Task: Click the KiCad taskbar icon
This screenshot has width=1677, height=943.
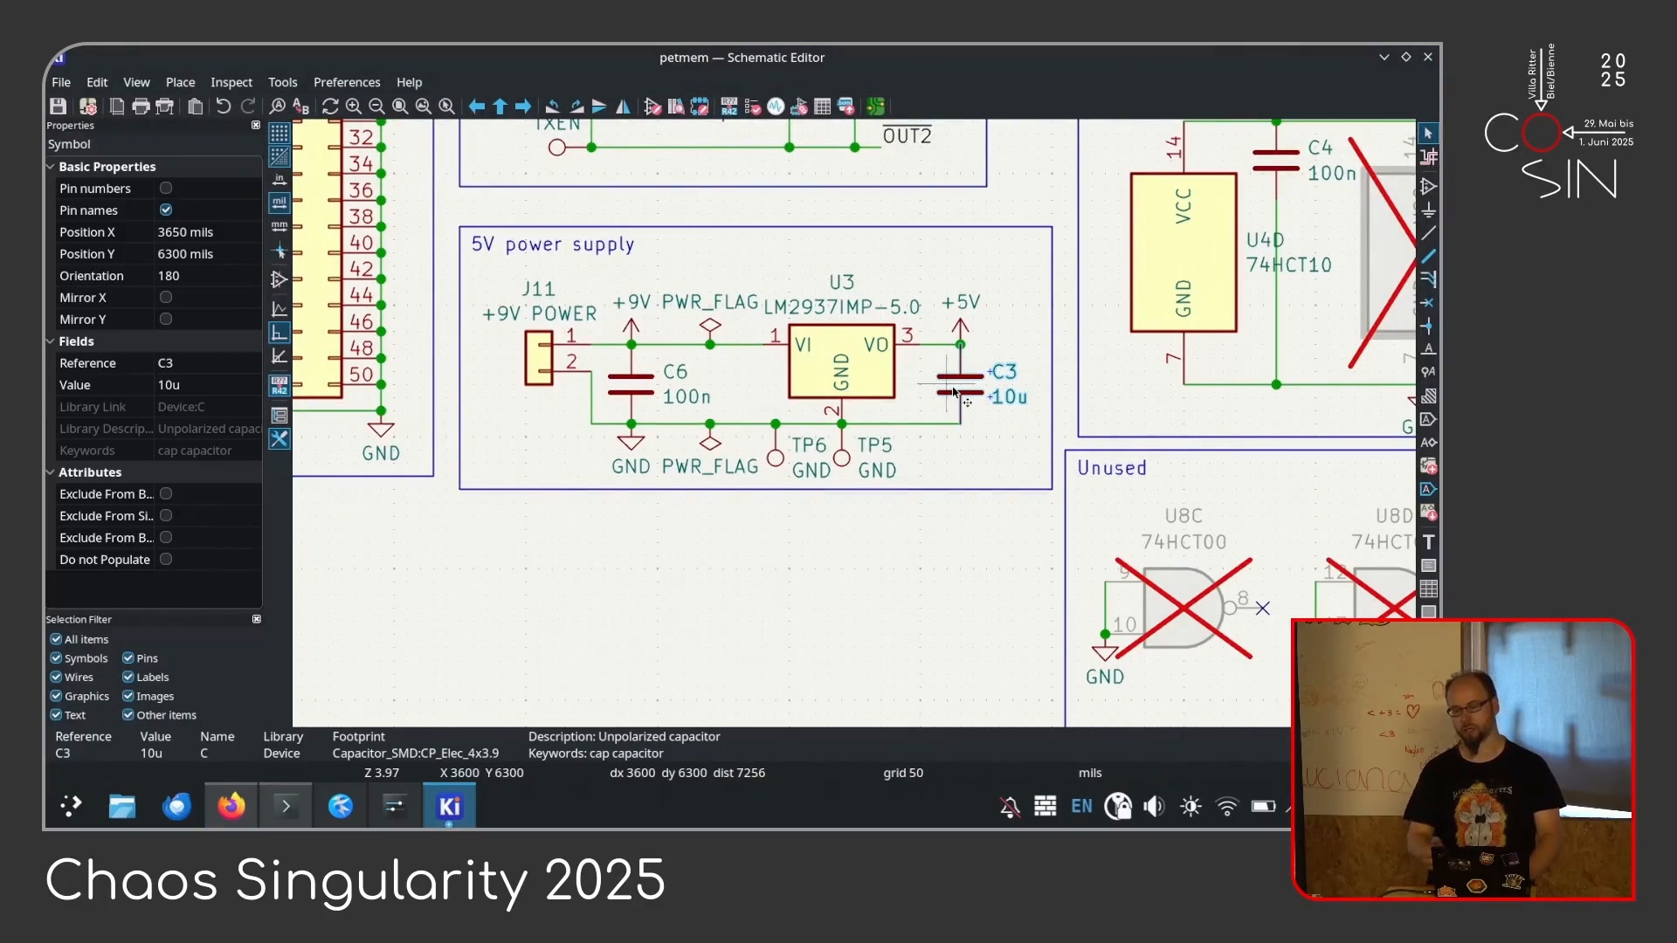Action: pyautogui.click(x=449, y=805)
